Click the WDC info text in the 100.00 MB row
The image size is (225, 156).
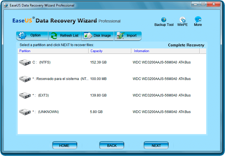tap(161, 79)
